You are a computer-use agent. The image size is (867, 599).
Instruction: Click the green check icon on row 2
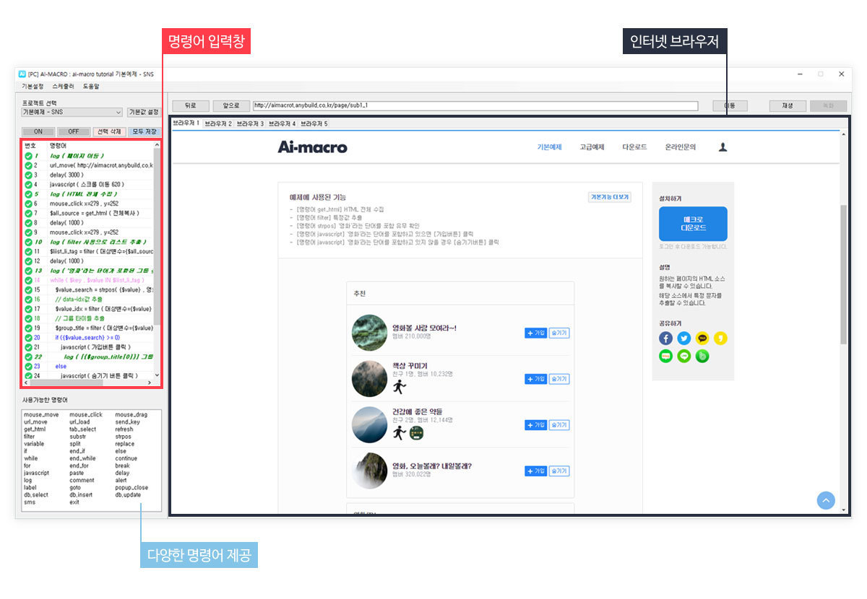pyautogui.click(x=29, y=165)
